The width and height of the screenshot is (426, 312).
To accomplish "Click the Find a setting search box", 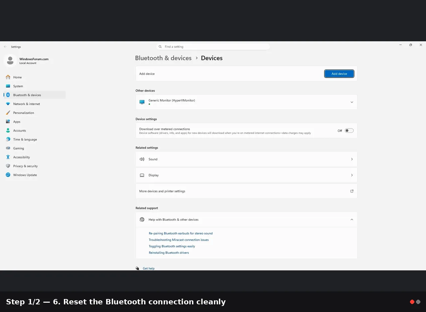I will click(213, 47).
